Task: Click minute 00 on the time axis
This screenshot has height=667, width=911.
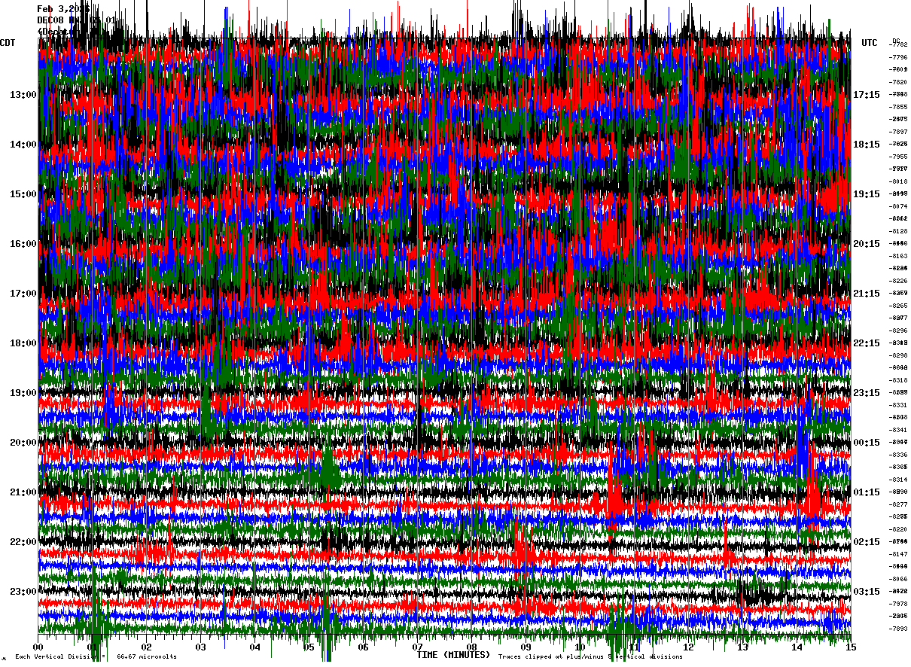Action: pos(38,647)
